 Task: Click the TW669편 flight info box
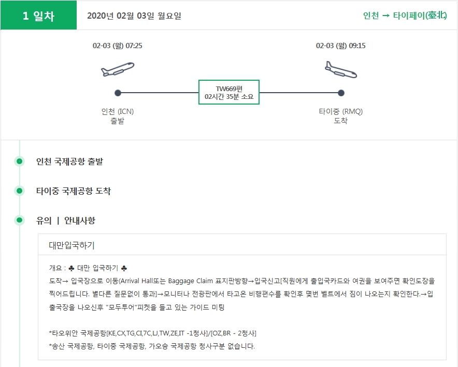[x=229, y=92]
